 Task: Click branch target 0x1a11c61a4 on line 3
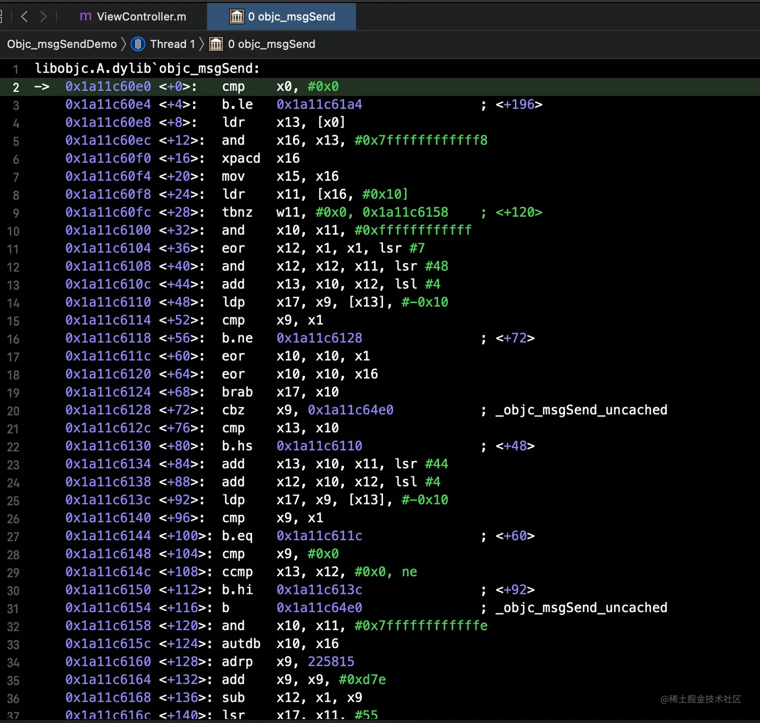pyautogui.click(x=319, y=104)
